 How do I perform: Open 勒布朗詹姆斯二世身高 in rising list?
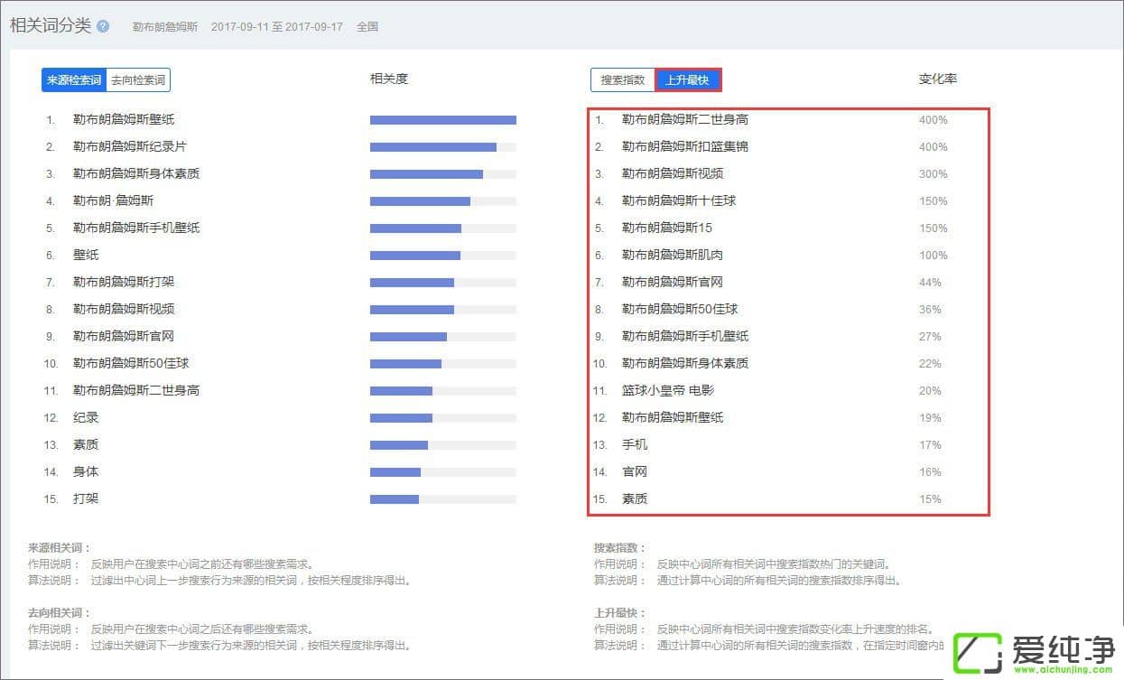[x=684, y=119]
